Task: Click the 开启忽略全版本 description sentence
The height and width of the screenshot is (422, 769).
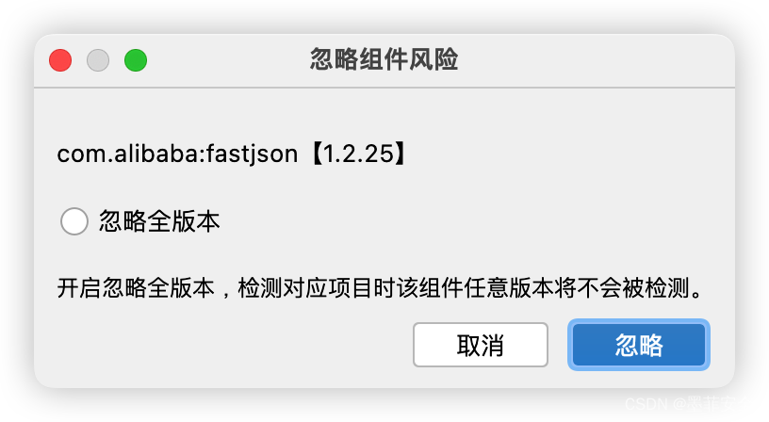Action: (x=381, y=287)
